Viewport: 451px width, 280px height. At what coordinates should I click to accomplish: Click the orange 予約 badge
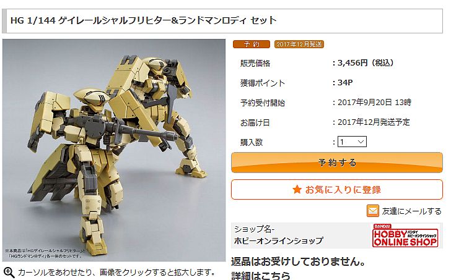coord(252,44)
